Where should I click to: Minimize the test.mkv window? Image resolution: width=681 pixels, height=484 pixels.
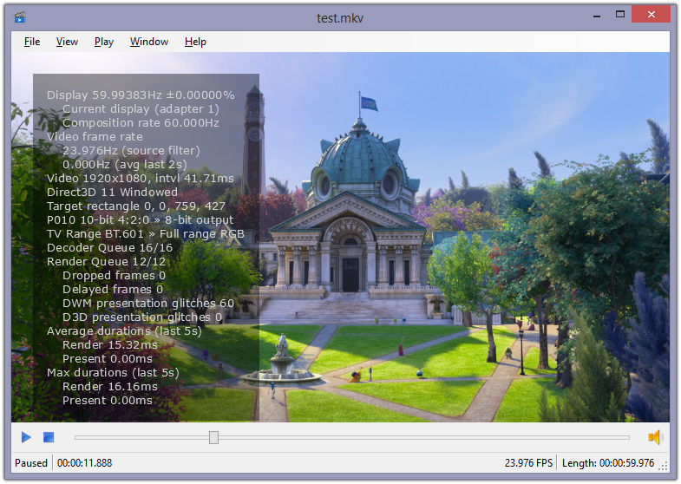tap(597, 16)
